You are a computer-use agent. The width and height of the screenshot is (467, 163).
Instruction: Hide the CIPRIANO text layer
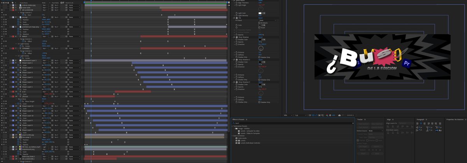(2, 49)
